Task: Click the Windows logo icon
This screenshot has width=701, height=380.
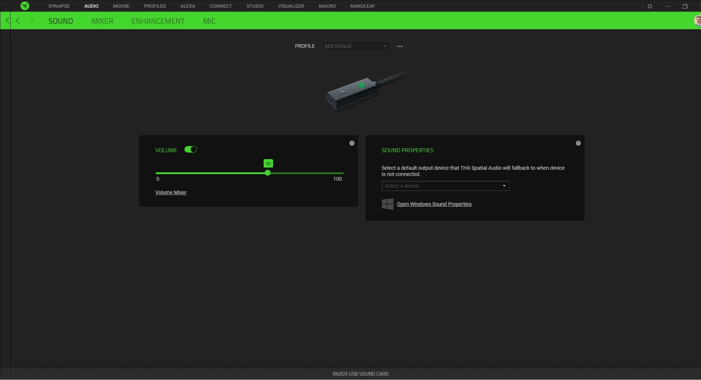Action: [x=387, y=204]
